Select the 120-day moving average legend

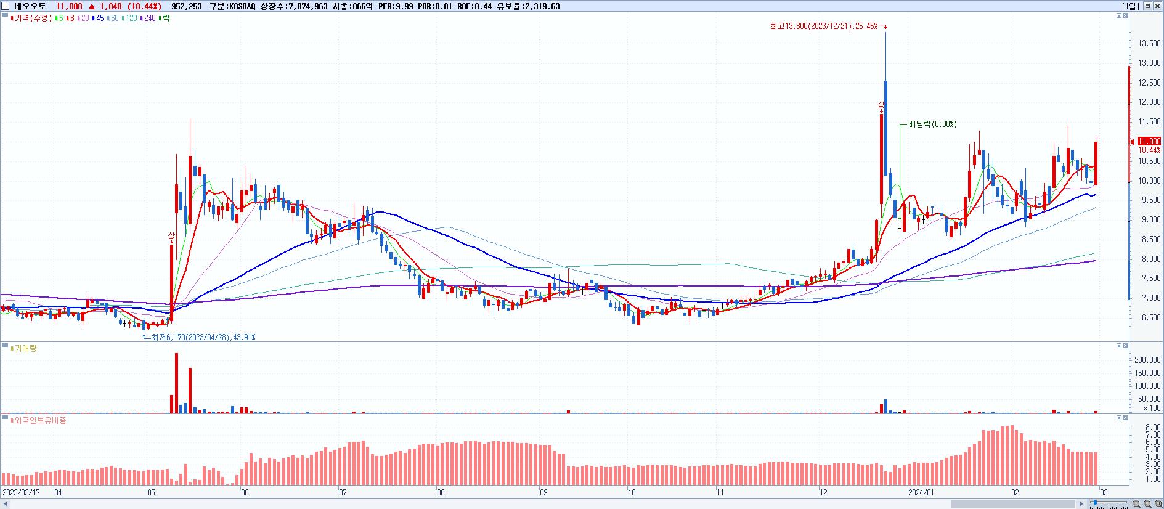130,18
